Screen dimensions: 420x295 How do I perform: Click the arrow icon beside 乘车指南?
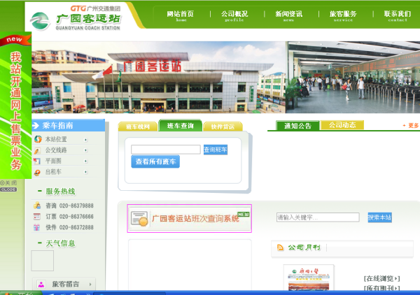coord(36,125)
